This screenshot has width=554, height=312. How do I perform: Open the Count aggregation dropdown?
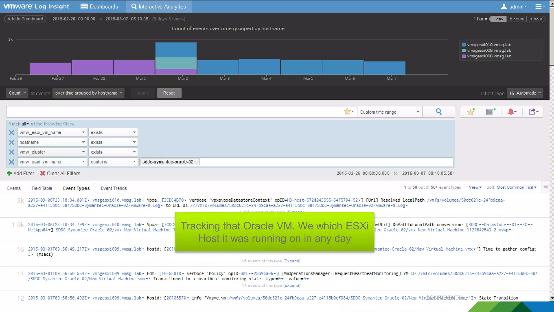17,93
